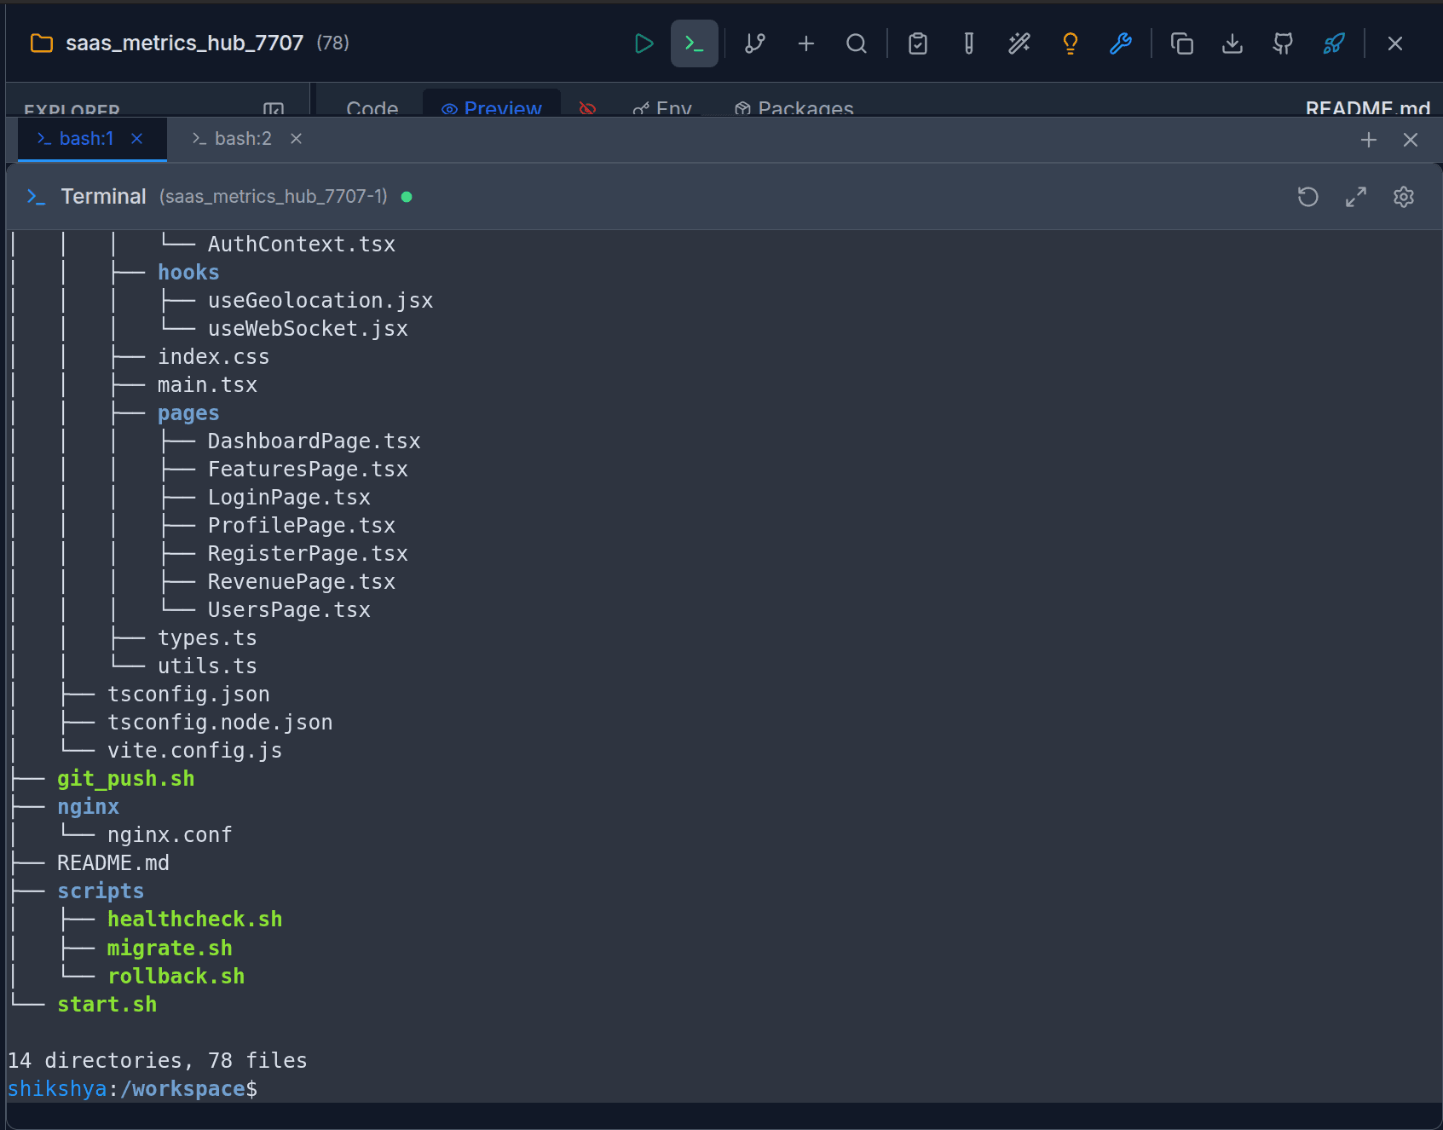The width and height of the screenshot is (1443, 1130).
Task: Toggle the terminal panel icon
Action: click(x=695, y=43)
